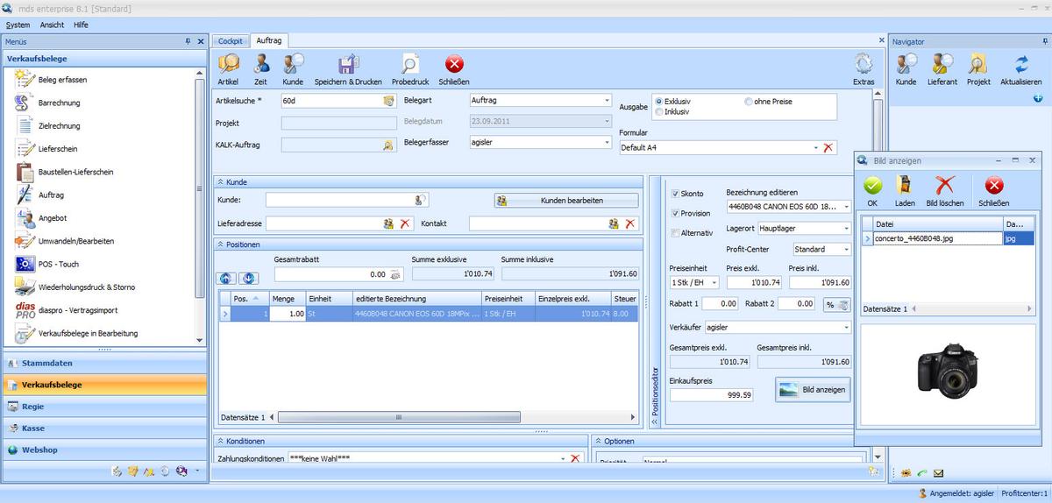
Task: Open Lieferant in Navigator panel
Action: [942, 64]
